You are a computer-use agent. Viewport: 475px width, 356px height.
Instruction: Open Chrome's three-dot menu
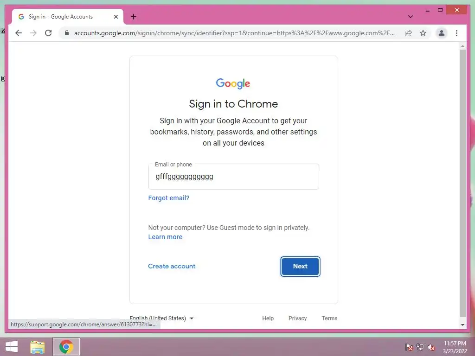point(457,33)
